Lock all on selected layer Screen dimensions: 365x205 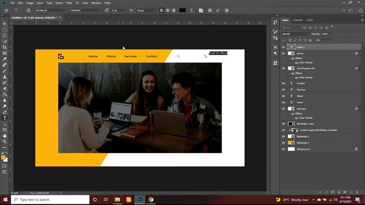[x=310, y=40]
